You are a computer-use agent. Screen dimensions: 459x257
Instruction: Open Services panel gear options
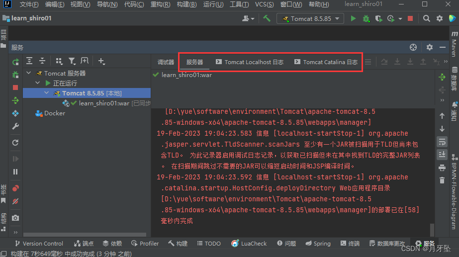430,47
